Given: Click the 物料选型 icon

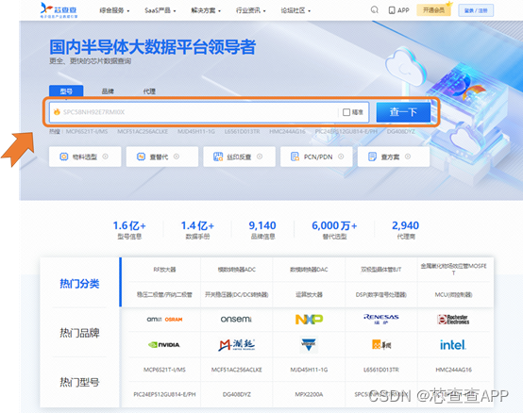Looking at the screenshot, I should [63, 157].
